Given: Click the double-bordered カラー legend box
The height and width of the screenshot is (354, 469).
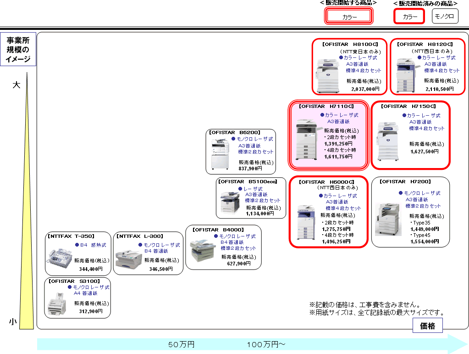Looking at the screenshot, I should coord(349,16).
